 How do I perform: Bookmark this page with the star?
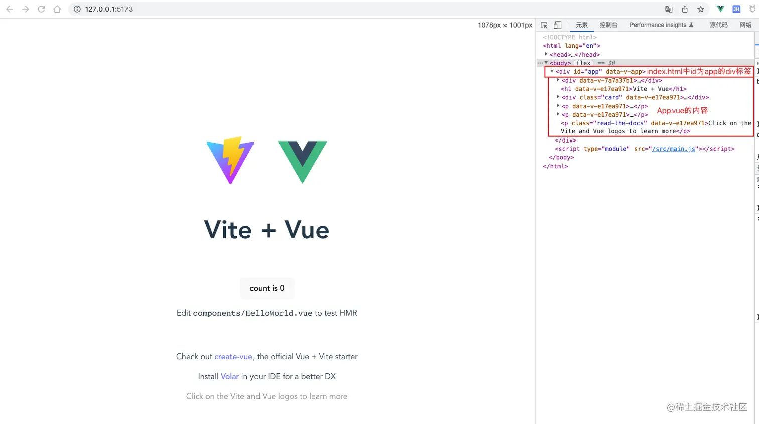(x=701, y=9)
